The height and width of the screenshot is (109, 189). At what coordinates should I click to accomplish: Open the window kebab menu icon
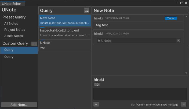177,3
